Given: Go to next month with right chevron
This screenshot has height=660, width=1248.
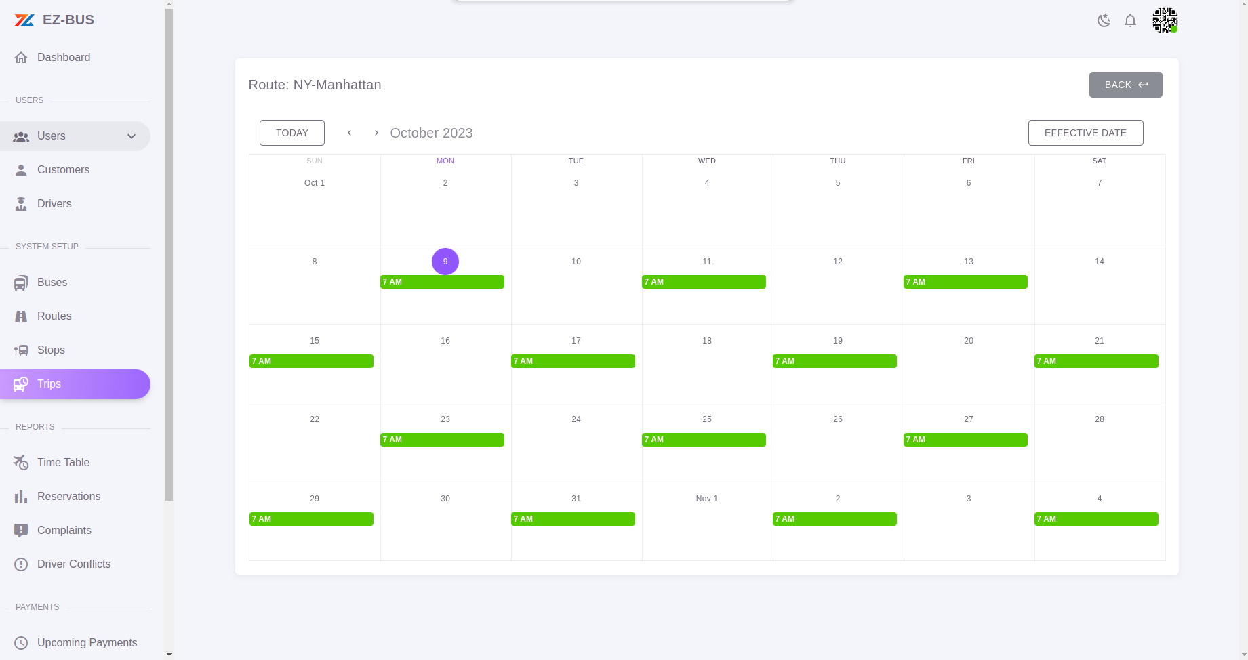Looking at the screenshot, I should point(376,133).
